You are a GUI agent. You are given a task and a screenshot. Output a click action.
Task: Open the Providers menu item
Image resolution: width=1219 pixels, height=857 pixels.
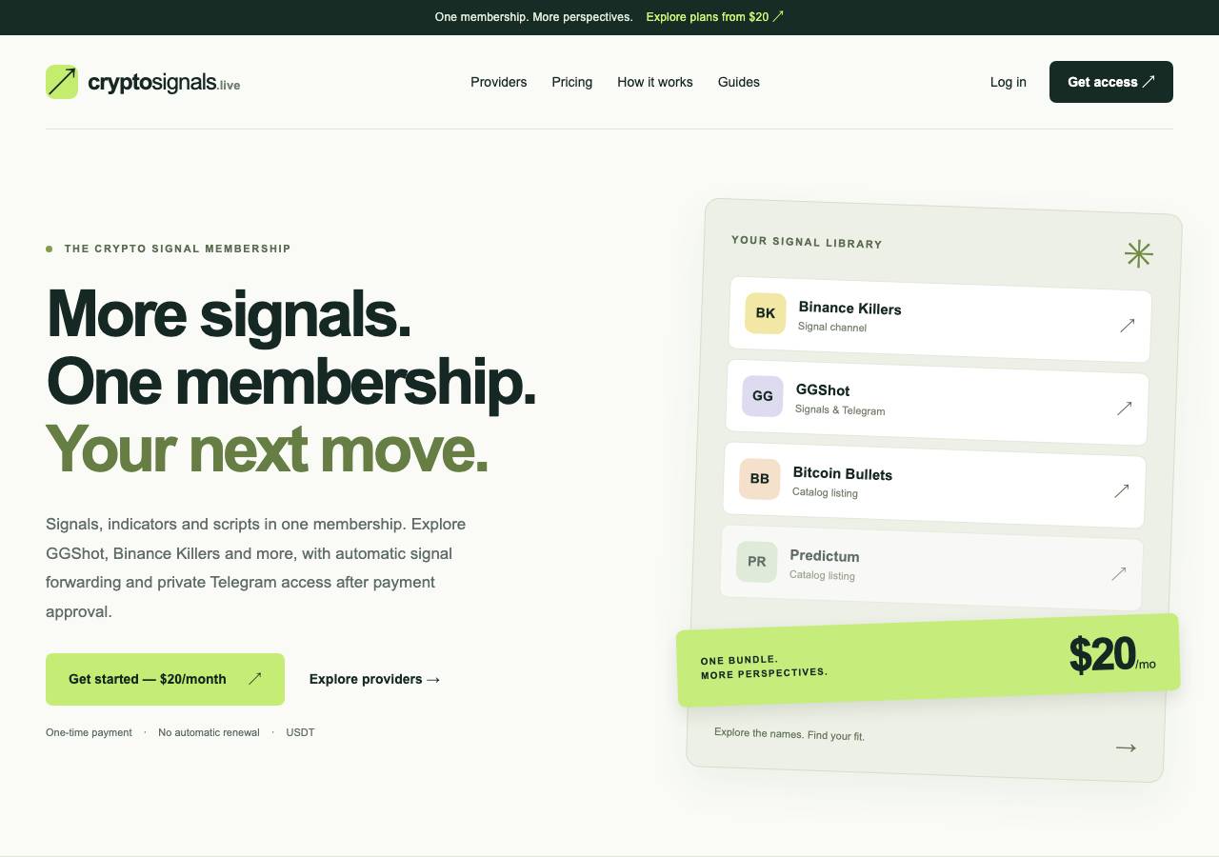(498, 82)
